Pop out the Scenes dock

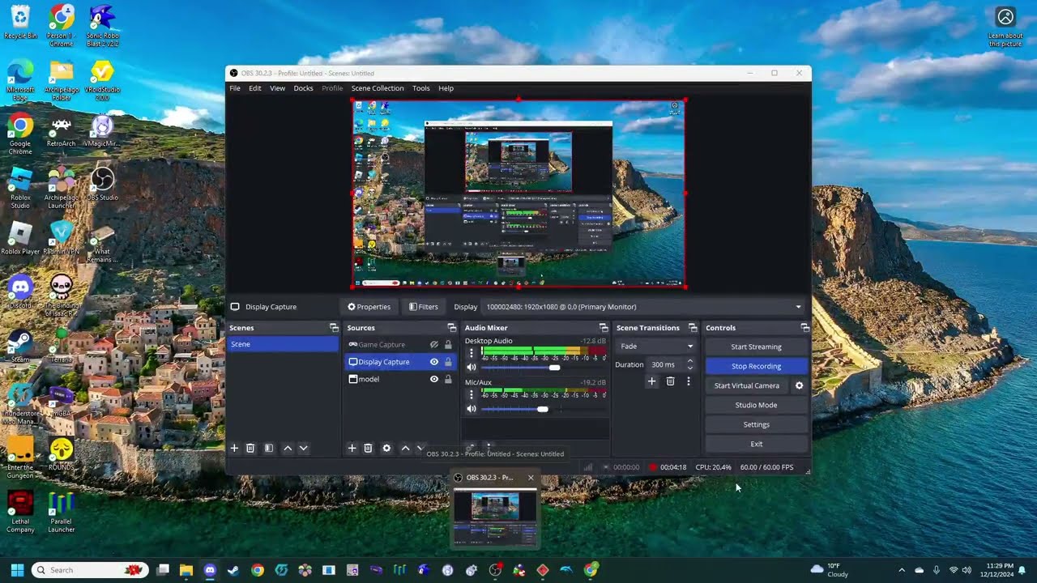(x=333, y=328)
